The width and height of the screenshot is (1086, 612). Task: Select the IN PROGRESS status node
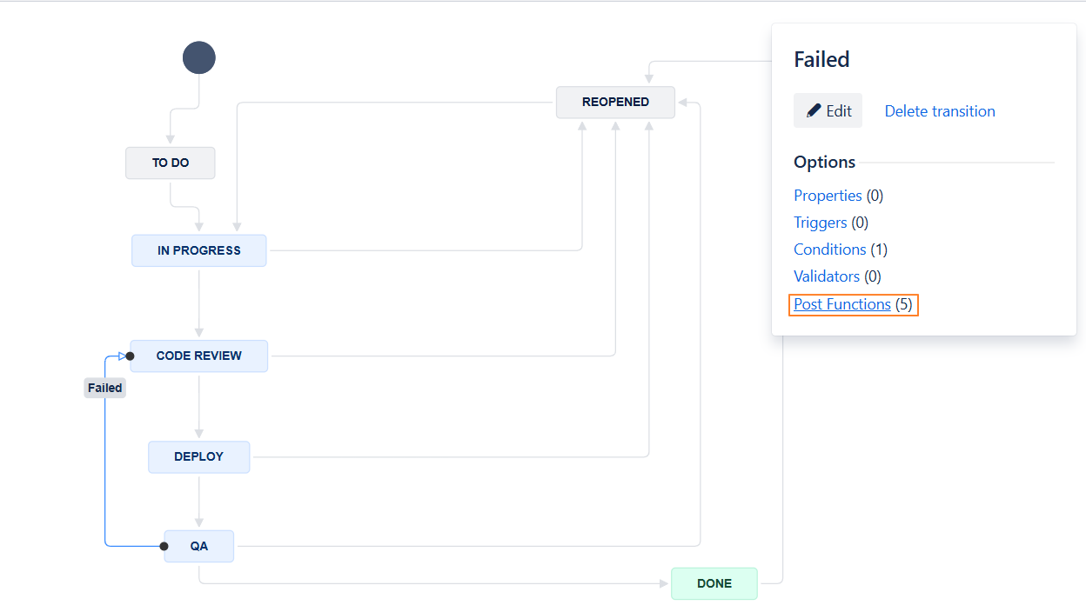(199, 250)
